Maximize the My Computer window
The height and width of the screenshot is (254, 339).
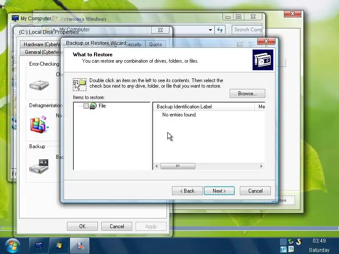[239, 17]
